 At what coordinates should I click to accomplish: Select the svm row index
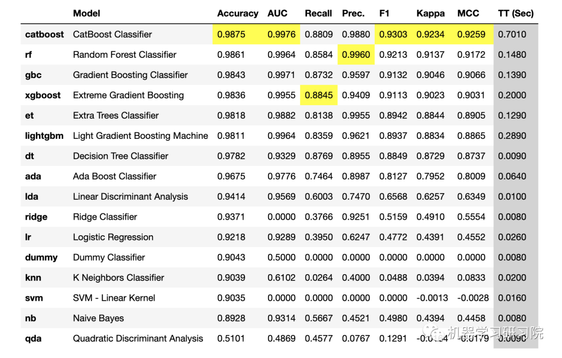point(34,298)
